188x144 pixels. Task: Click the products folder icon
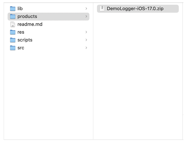tap(13, 16)
